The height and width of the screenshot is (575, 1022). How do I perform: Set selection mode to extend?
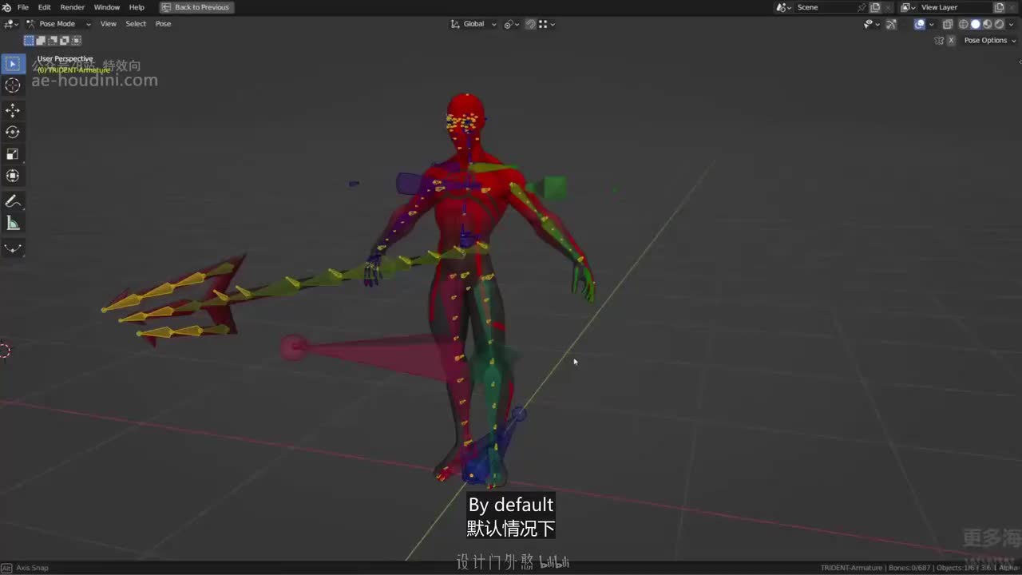tap(41, 40)
